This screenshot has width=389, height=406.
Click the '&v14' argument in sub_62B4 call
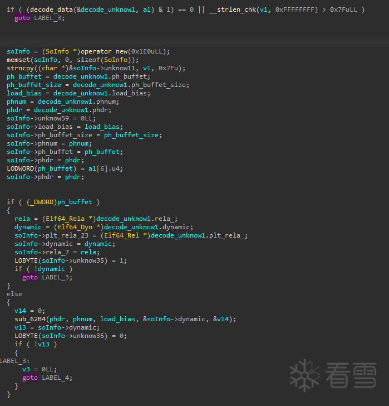221,319
